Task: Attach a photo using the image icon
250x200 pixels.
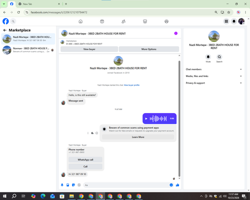Action: click(68, 185)
